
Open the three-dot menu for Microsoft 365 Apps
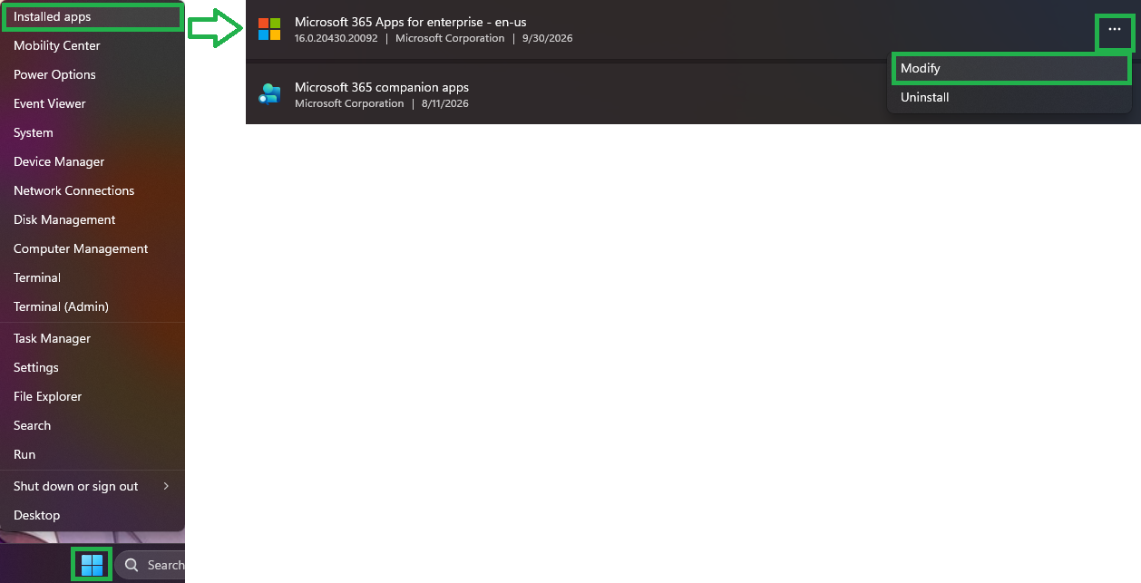1115,30
